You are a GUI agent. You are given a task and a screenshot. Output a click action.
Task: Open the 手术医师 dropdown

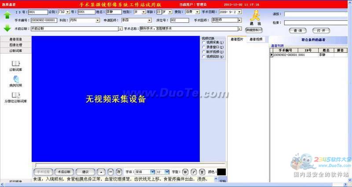click(239, 20)
